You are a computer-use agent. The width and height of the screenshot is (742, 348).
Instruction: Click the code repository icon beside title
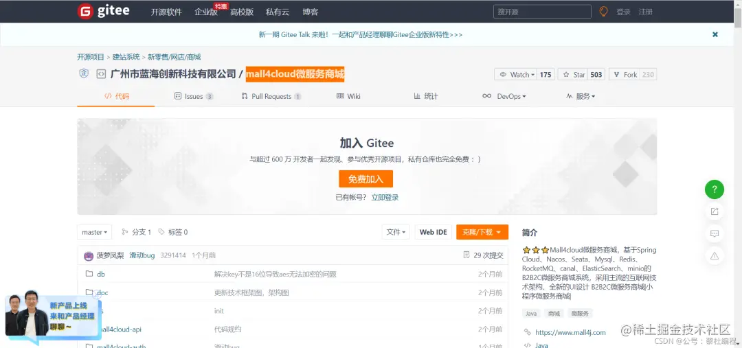click(101, 73)
